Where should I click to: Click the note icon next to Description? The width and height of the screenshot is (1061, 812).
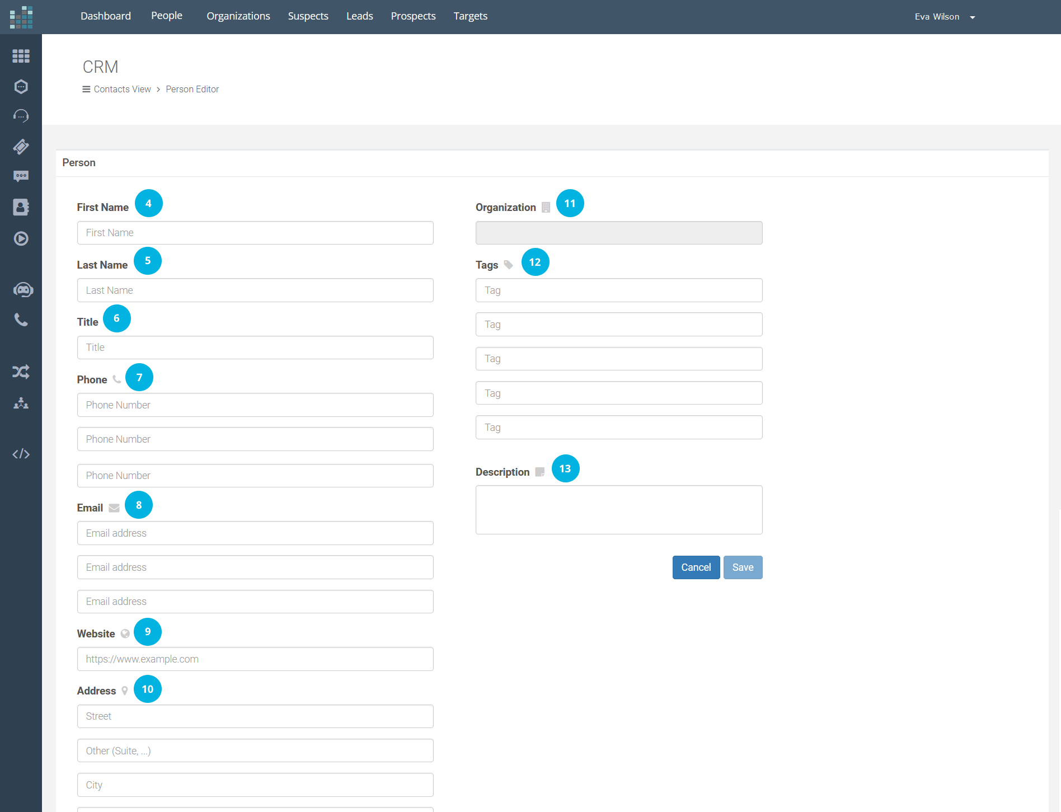(540, 472)
